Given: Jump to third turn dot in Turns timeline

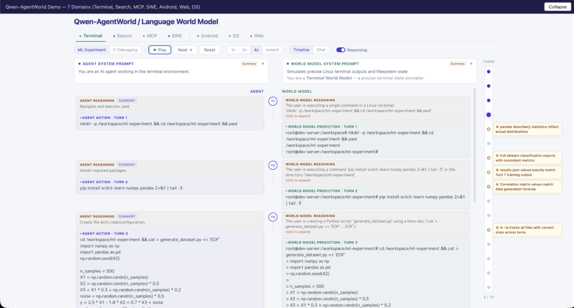Looking at the screenshot, I should [488, 101].
